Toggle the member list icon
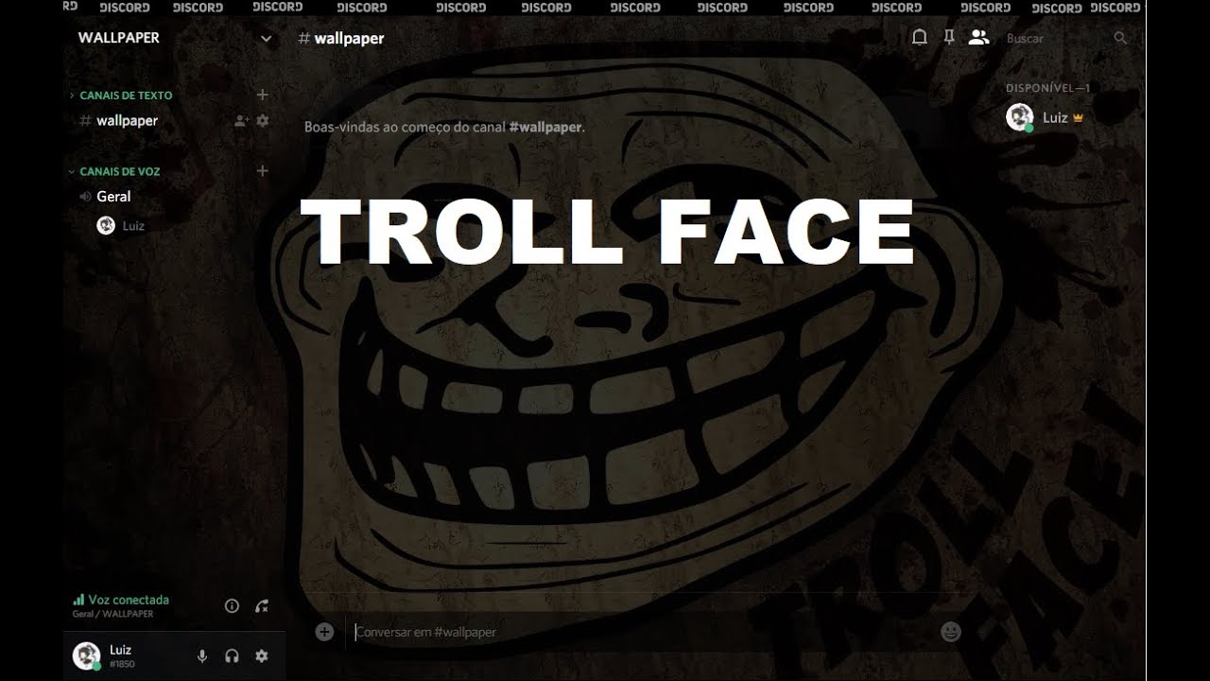This screenshot has width=1210, height=681. tap(978, 38)
